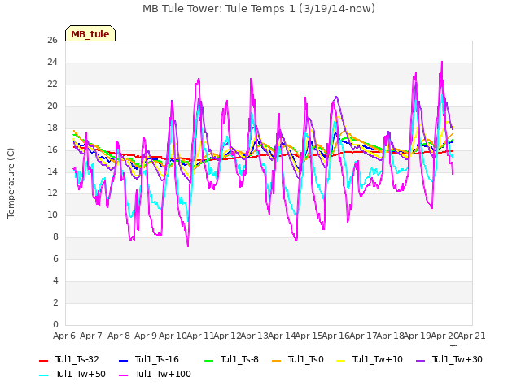Click the MB_tule label box
521x390 pixels.
(90, 33)
